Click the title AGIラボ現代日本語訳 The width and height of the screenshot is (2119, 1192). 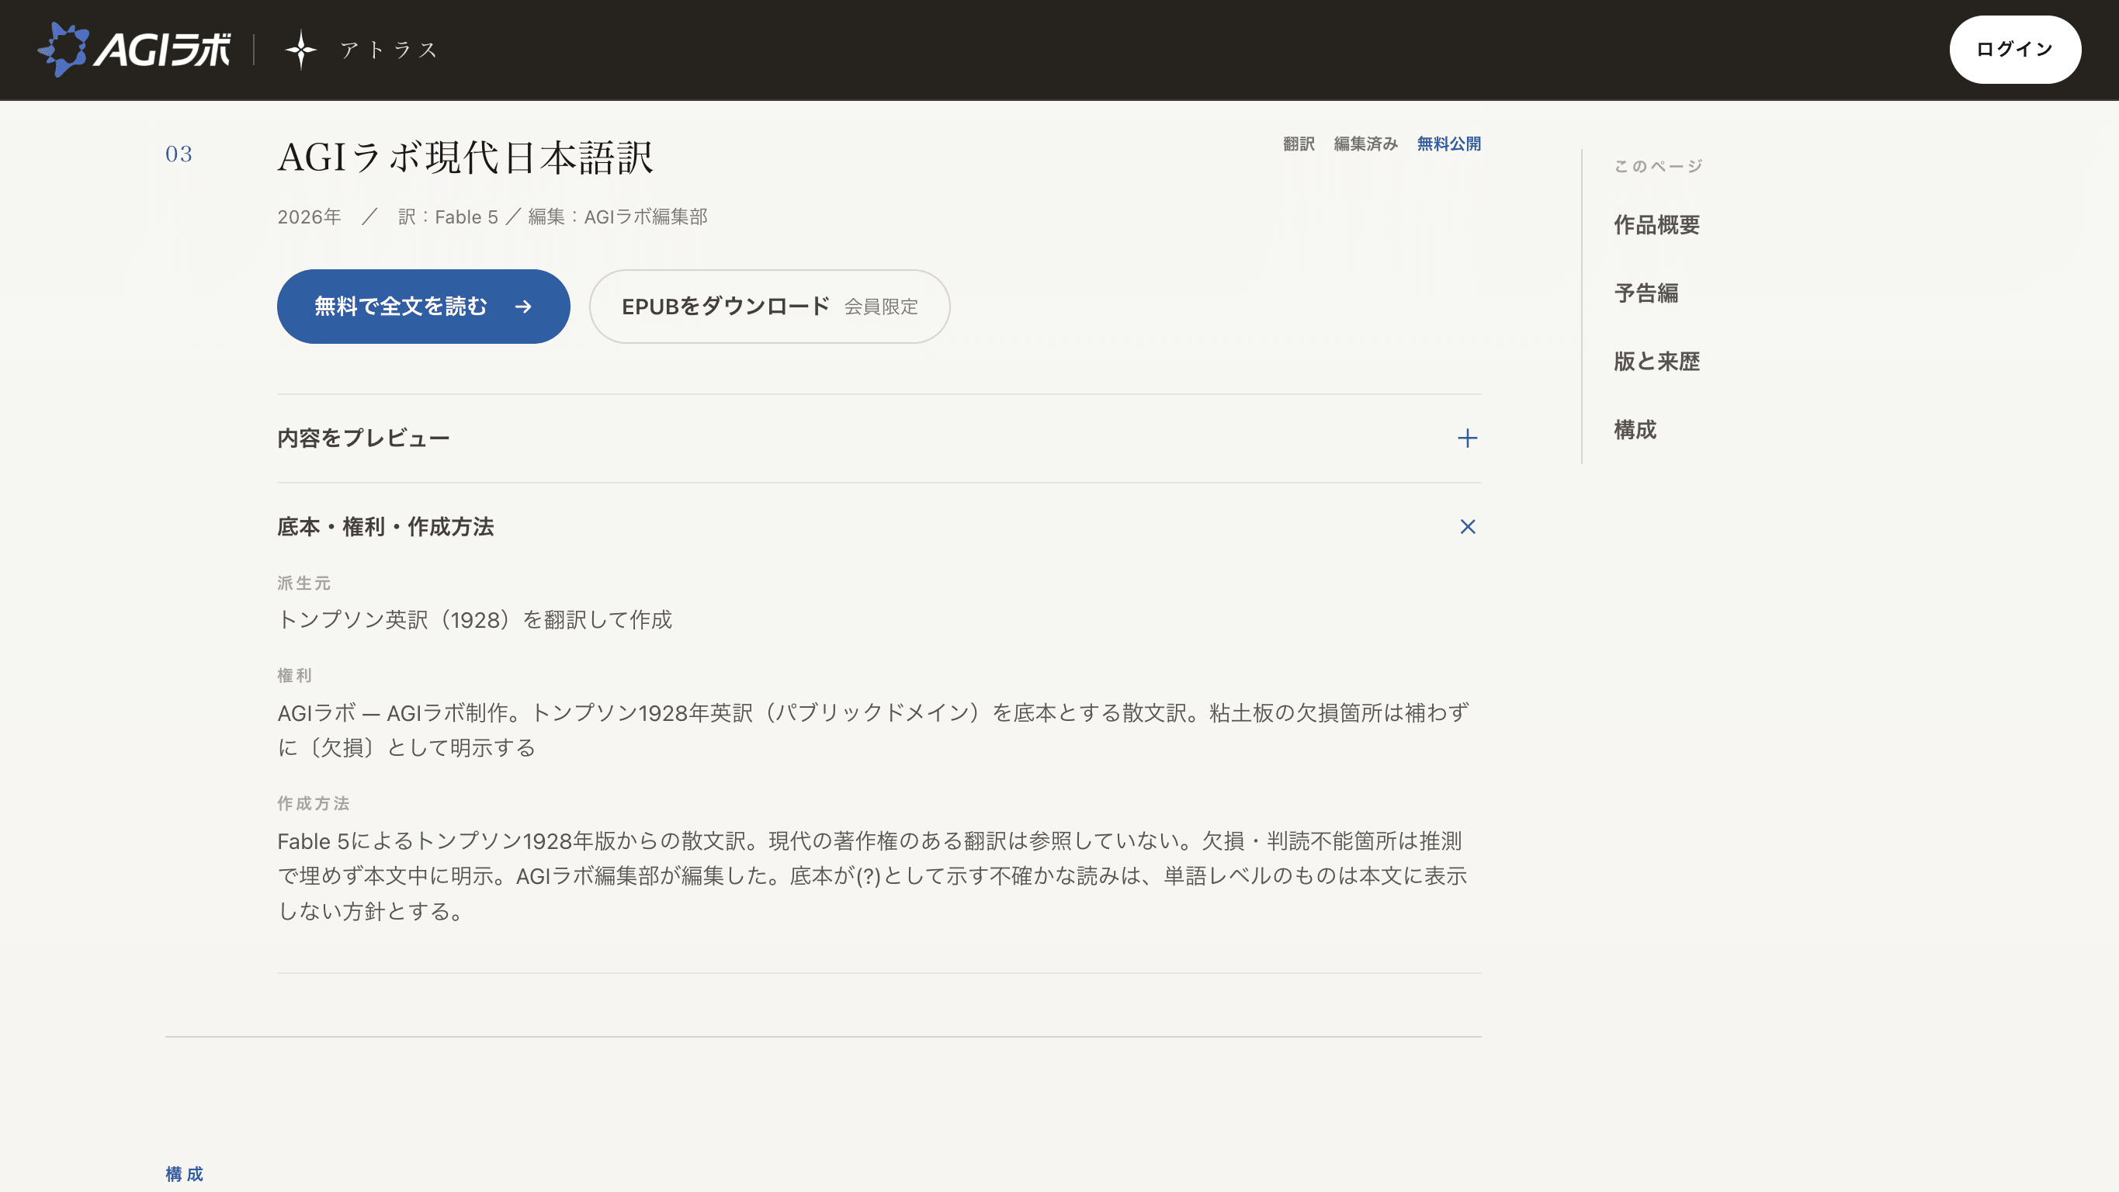click(466, 157)
